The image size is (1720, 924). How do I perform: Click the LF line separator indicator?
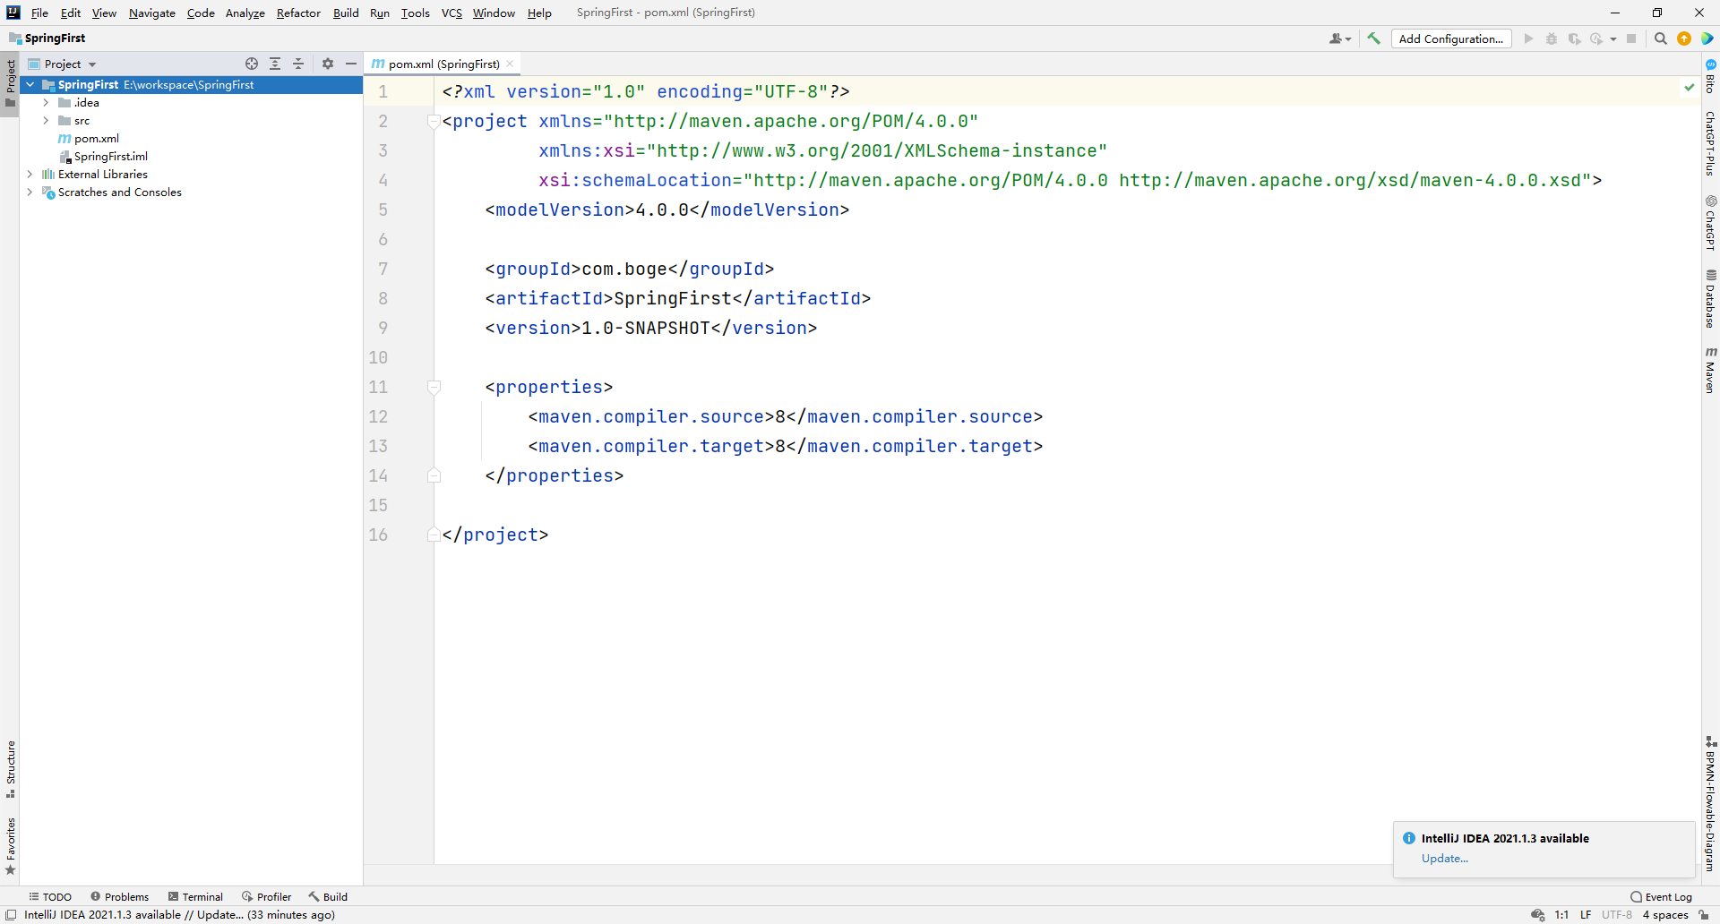point(1586,914)
